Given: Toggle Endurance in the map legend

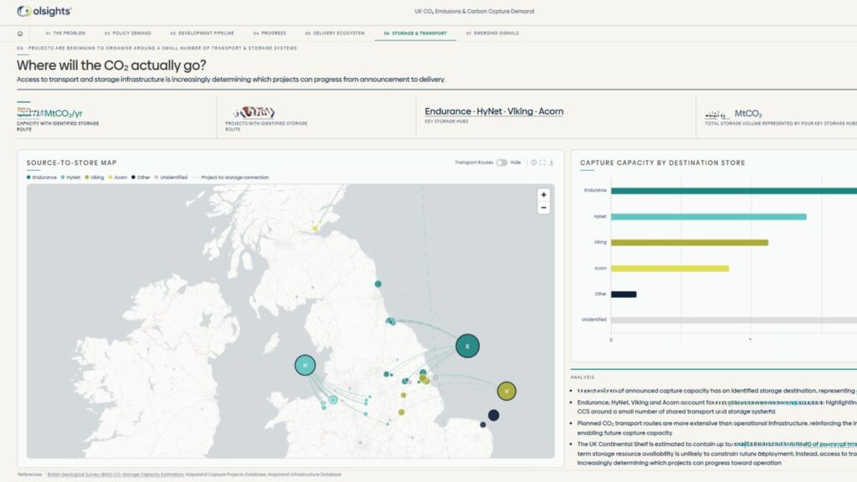Looking at the screenshot, I should [42, 177].
